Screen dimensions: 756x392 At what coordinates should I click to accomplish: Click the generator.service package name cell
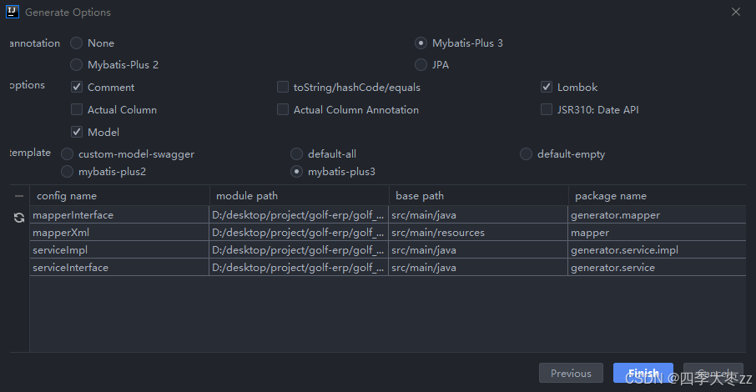657,267
